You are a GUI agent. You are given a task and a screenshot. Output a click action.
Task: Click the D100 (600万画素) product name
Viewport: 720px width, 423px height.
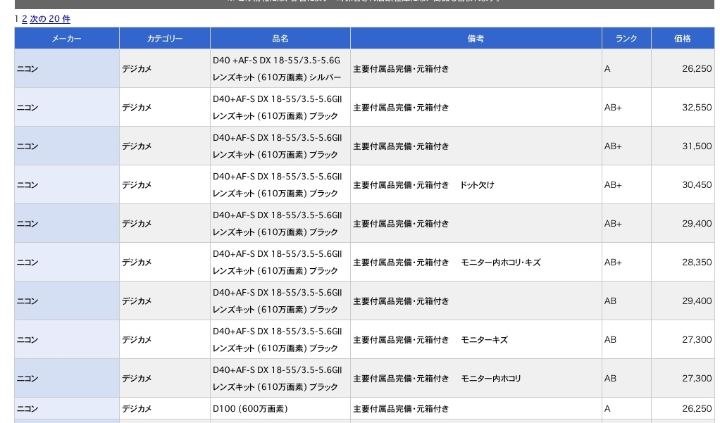(250, 409)
